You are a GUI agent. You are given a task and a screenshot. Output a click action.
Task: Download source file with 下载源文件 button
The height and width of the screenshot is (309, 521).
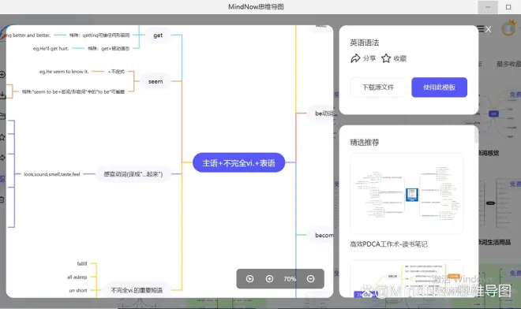[378, 87]
